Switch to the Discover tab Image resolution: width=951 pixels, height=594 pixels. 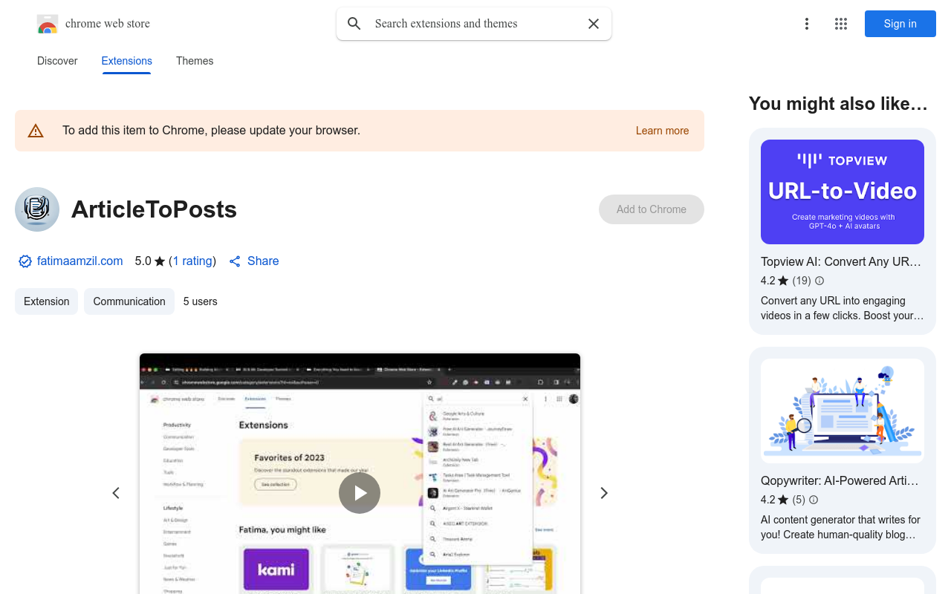coord(57,61)
